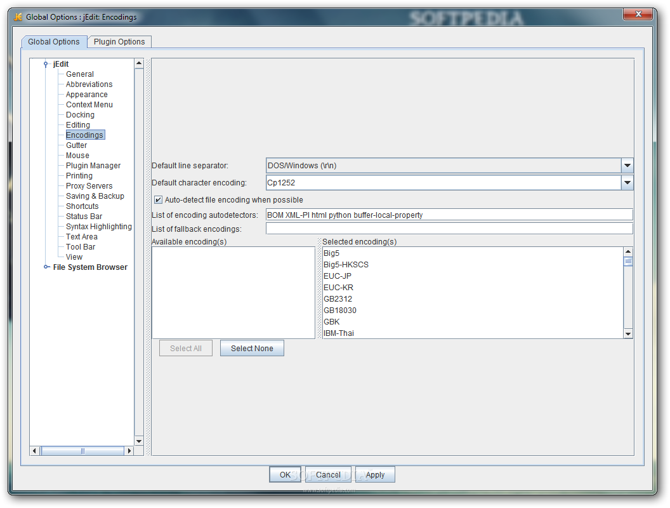Open the Context Menu options
Screen dimensions: 670x508
coord(89,105)
